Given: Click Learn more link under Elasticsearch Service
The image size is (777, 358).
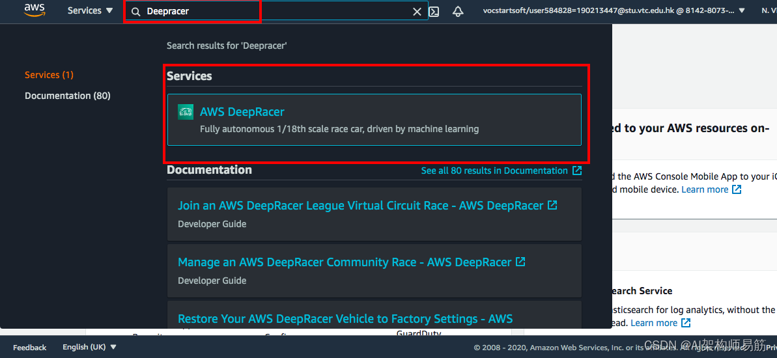Looking at the screenshot, I should pos(654,323).
